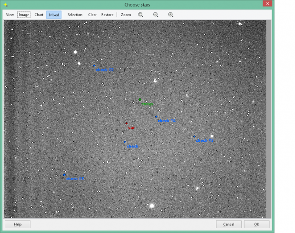Click the zoom in magnifier icon
The image size is (295, 233).
coord(171,15)
